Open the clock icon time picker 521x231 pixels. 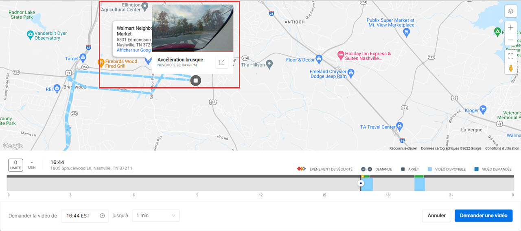[102, 216]
